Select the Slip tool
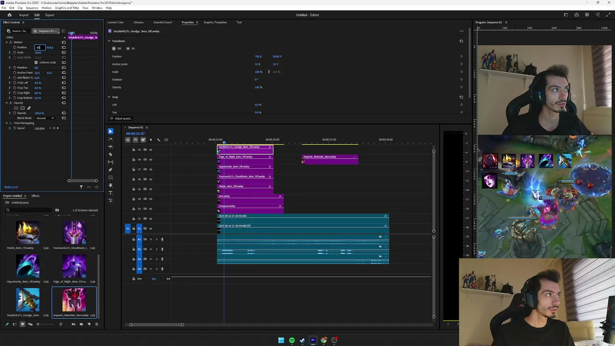 (111, 162)
